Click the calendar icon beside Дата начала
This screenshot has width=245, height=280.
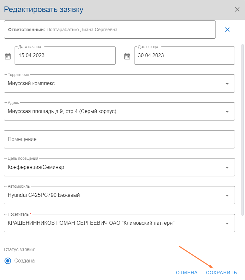(8, 56)
